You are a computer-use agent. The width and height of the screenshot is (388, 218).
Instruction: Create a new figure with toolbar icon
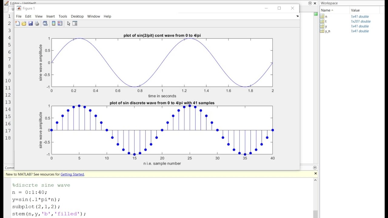(x=18, y=24)
